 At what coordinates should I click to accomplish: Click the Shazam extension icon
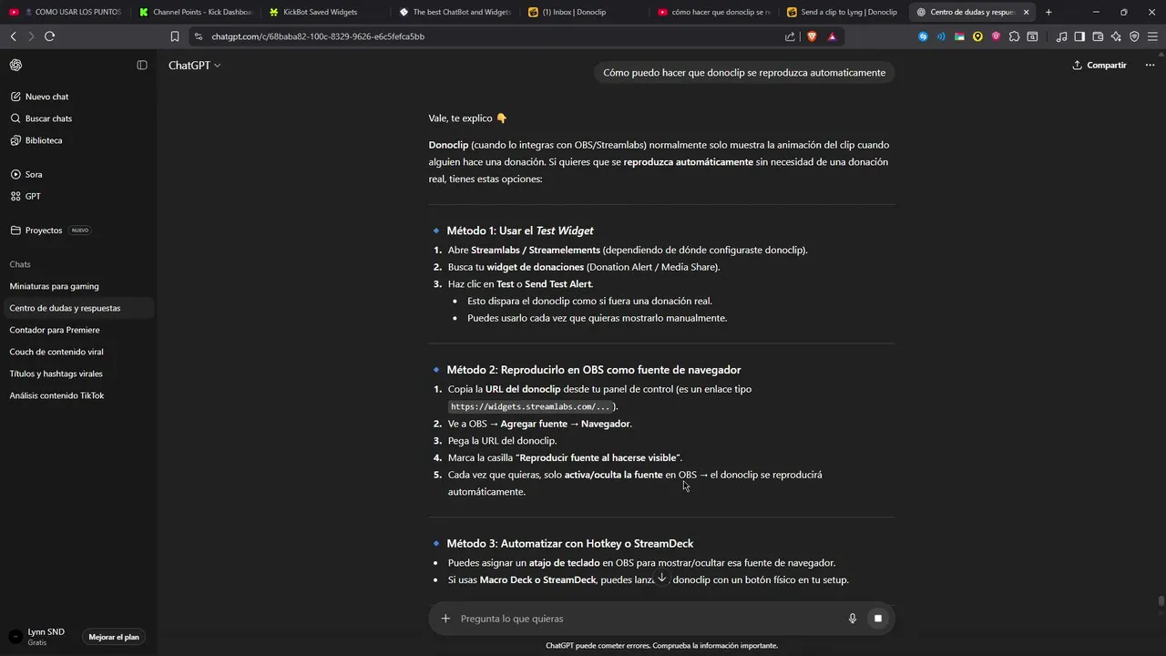[923, 36]
